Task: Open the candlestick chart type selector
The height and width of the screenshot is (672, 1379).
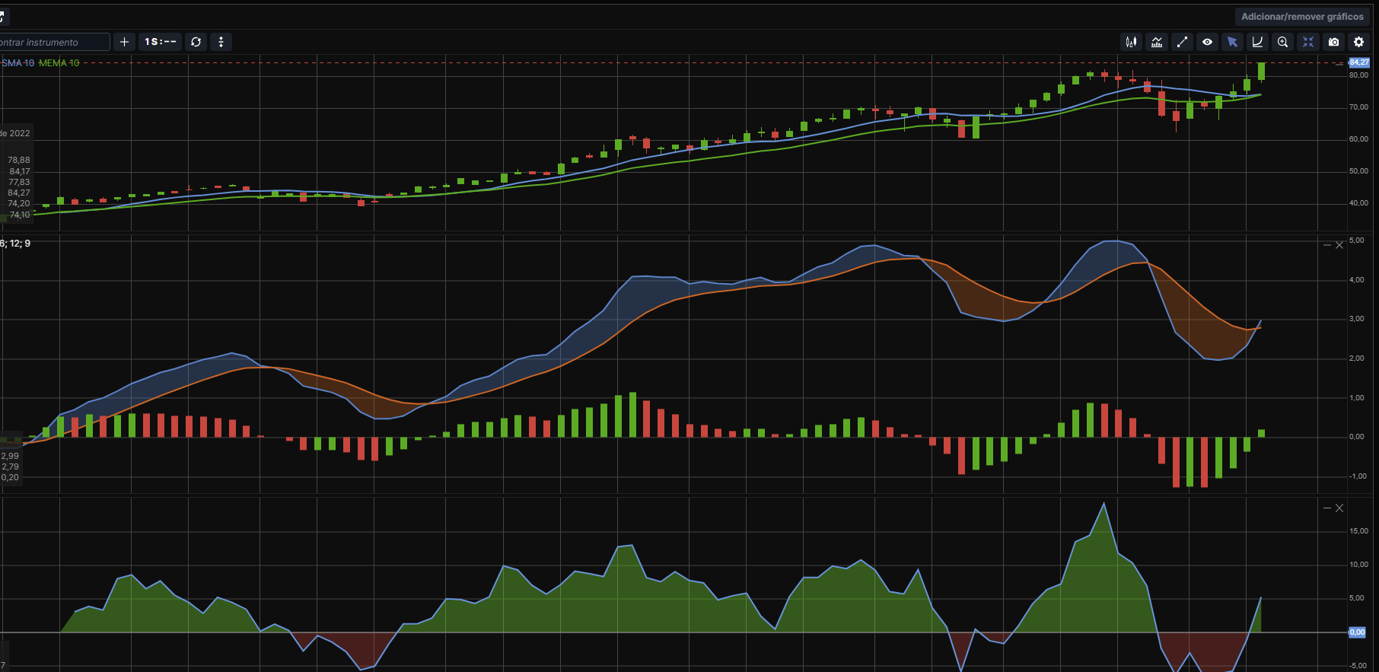Action: [1132, 42]
